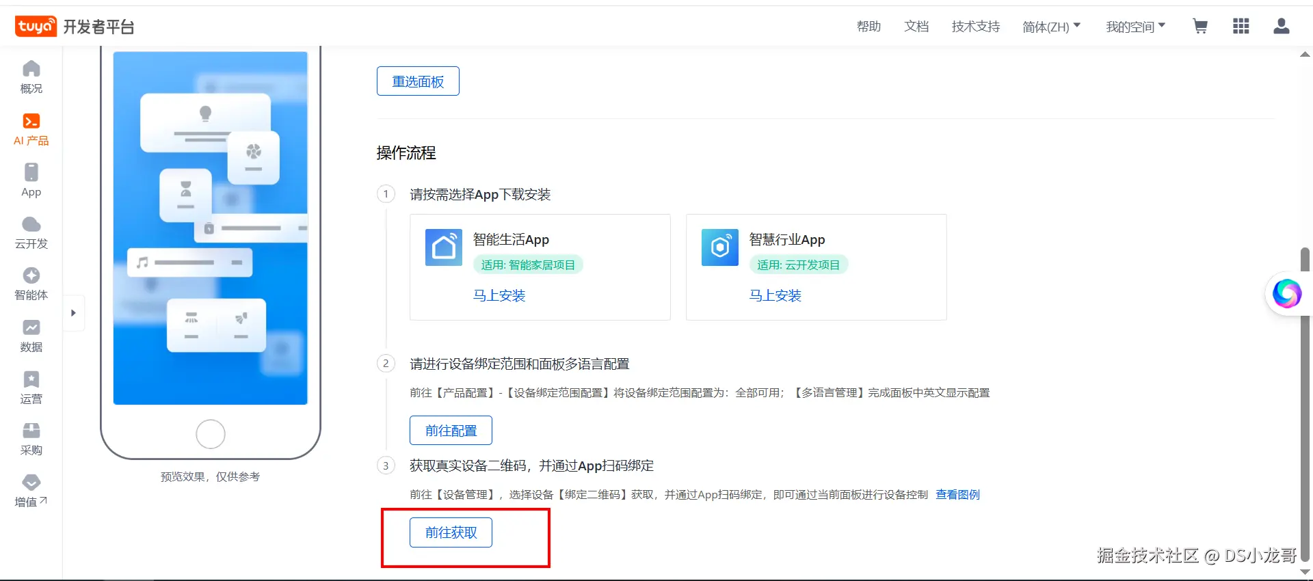1313x581 pixels.
Task: Click the scrollbar up arrow
Action: click(1305, 55)
